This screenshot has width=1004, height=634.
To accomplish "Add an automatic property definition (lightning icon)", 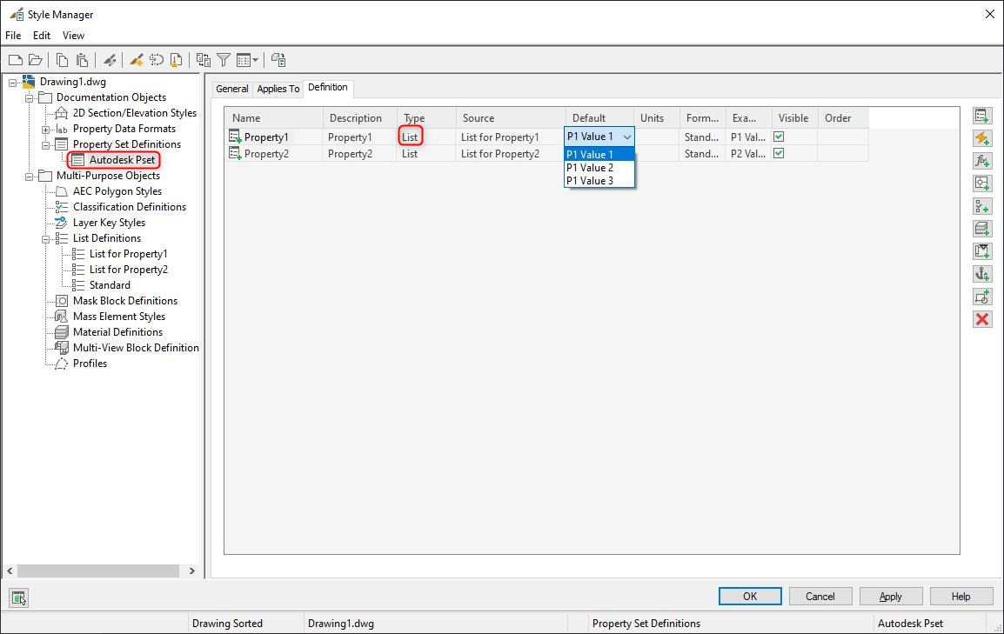I will pos(982,138).
